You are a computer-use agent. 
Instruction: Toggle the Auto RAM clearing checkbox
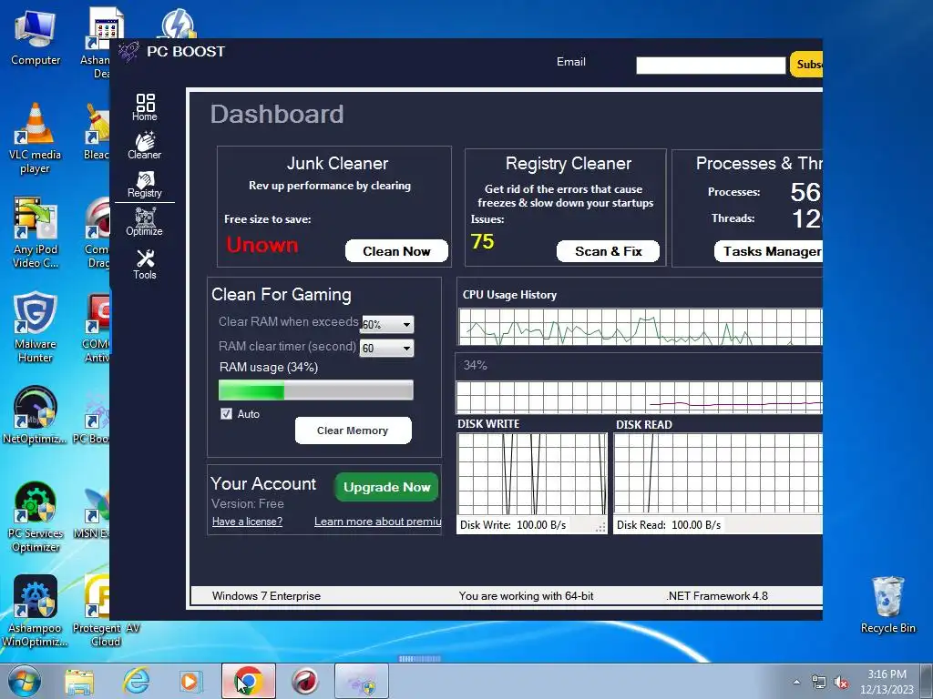226,414
